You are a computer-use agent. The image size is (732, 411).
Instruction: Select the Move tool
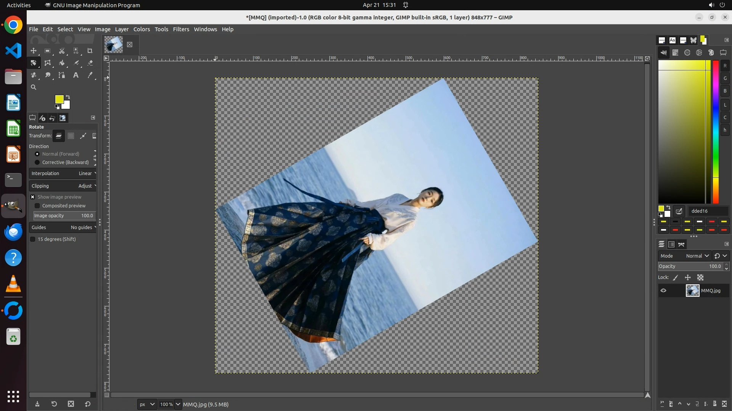(x=34, y=51)
